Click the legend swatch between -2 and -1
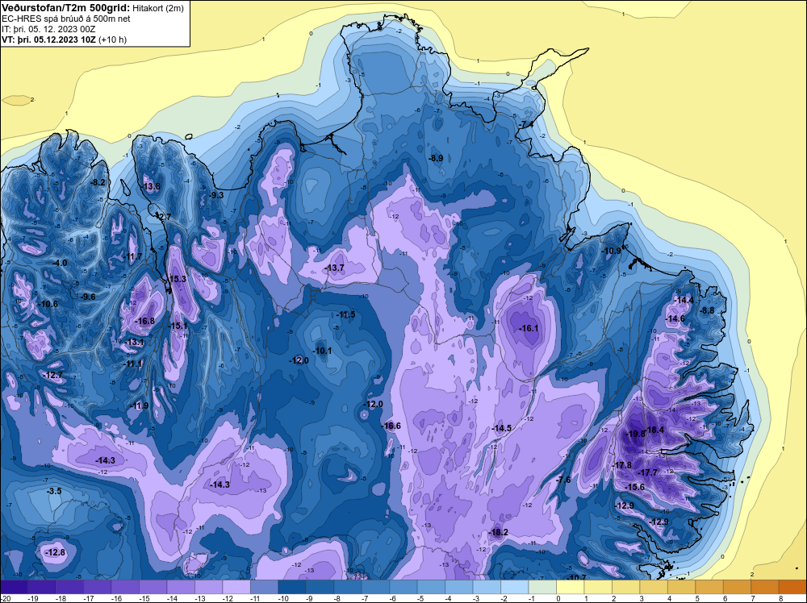807x603 pixels. tap(515, 587)
